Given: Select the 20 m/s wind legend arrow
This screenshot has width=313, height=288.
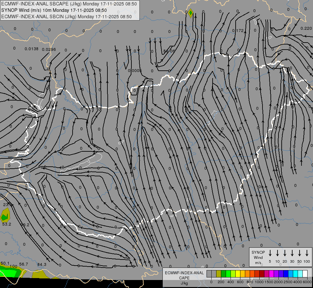Looking at the screenshot, I should point(285,253).
